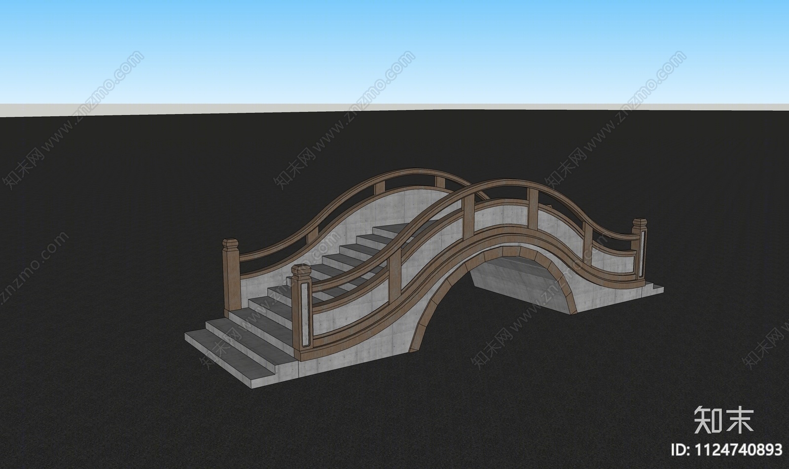
Task: Click the "ID: 1124740893" text
Action: (x=727, y=450)
